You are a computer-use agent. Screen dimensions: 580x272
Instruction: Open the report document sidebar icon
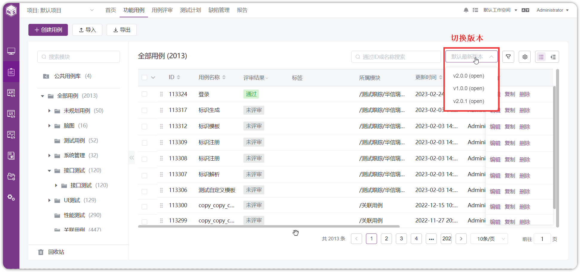[x=11, y=156]
